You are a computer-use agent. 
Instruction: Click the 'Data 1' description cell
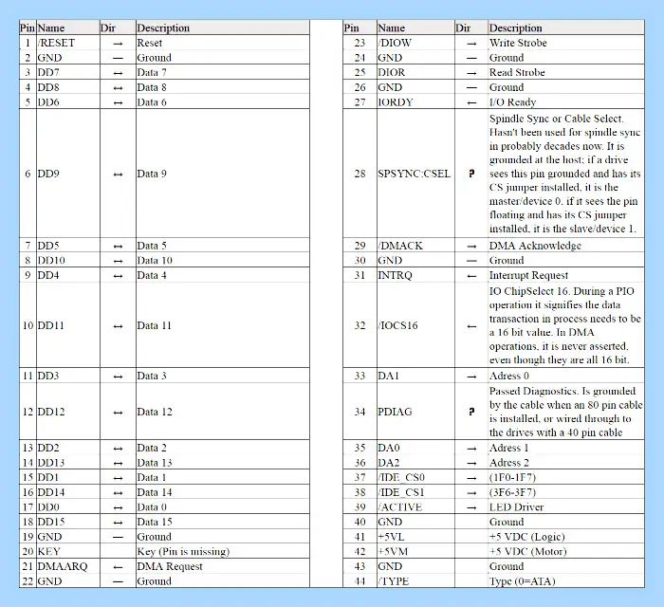[x=223, y=477]
